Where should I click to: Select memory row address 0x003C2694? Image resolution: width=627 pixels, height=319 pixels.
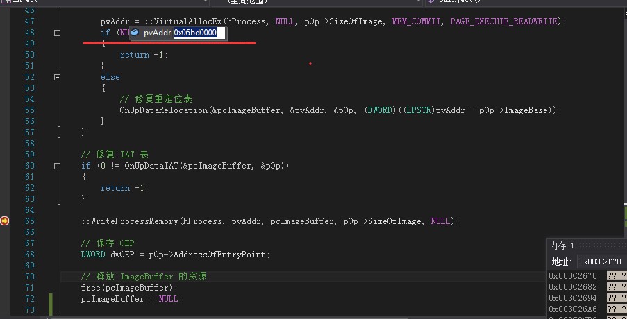pos(573,298)
